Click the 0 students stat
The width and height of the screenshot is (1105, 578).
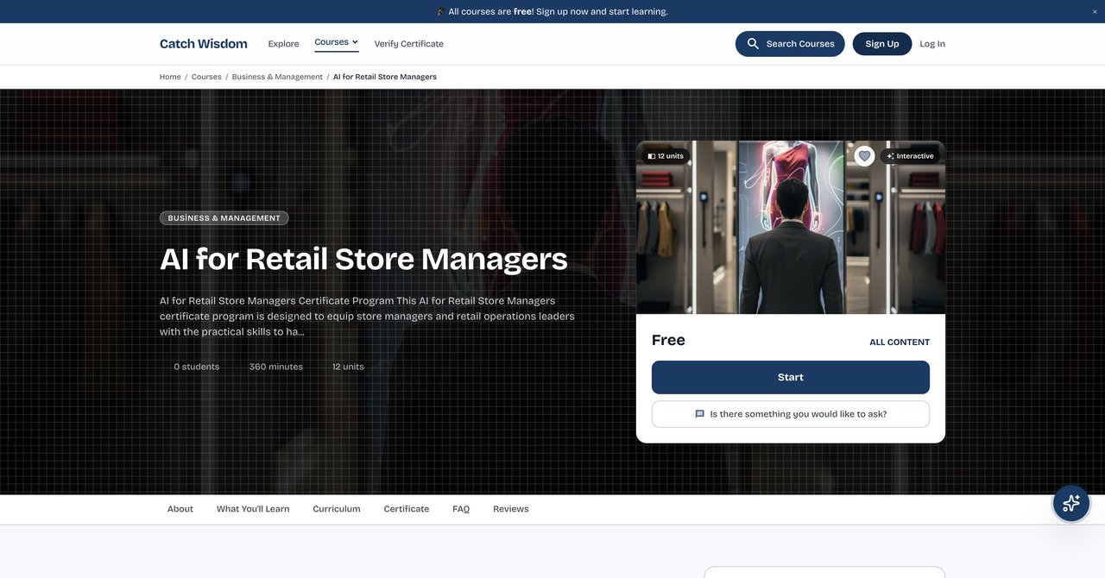197,367
